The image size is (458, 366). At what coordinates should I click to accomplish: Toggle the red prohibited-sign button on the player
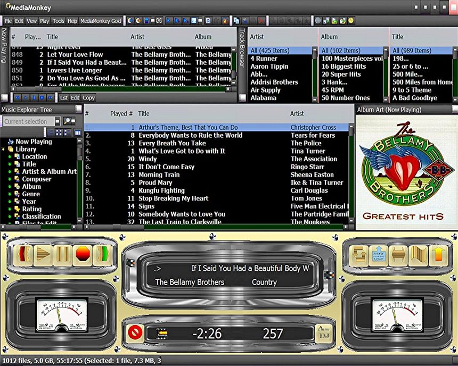click(x=135, y=332)
